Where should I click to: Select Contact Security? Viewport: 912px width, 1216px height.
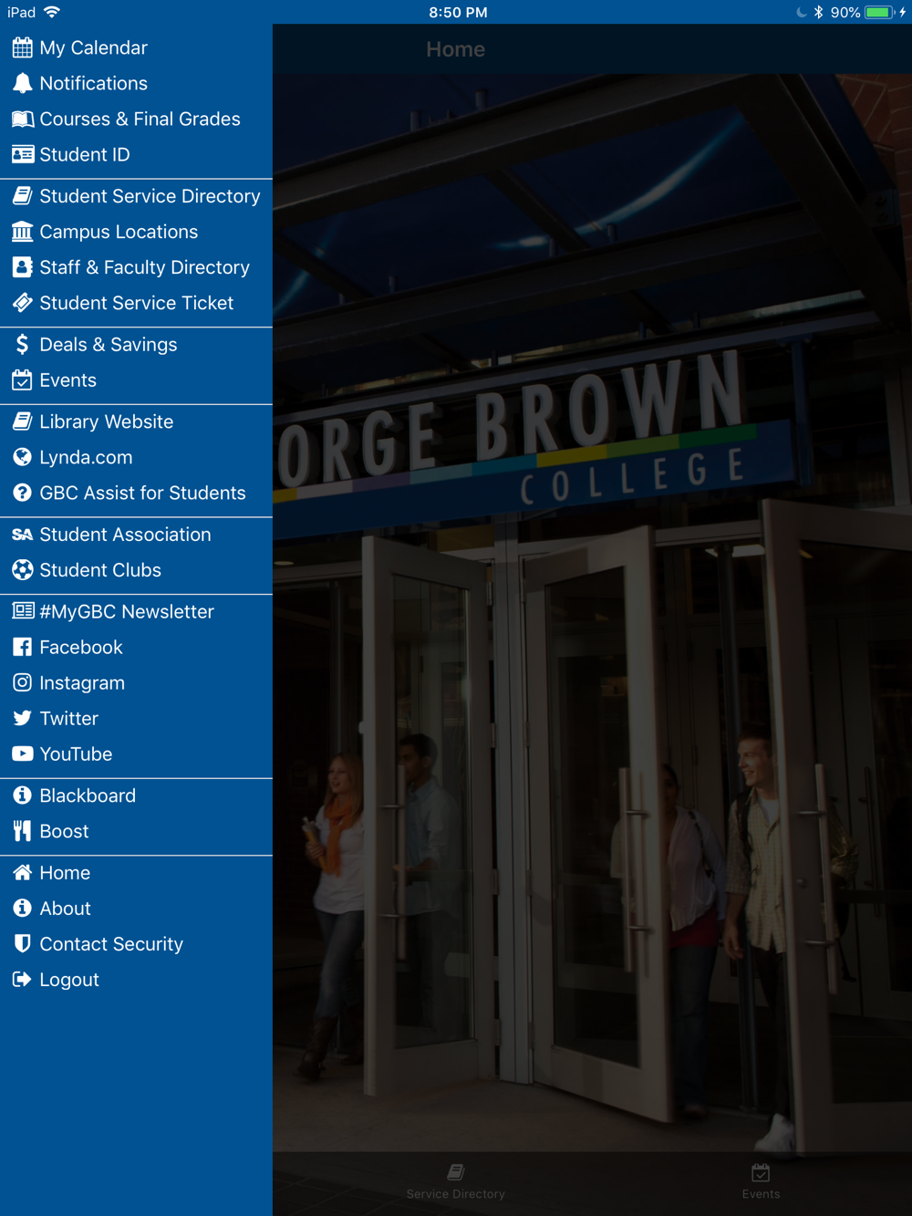click(136, 944)
